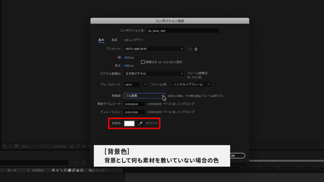Screen dimensions: 324x182
Task: Open the ノンドロップフレーム dropdown
Action: point(191,84)
